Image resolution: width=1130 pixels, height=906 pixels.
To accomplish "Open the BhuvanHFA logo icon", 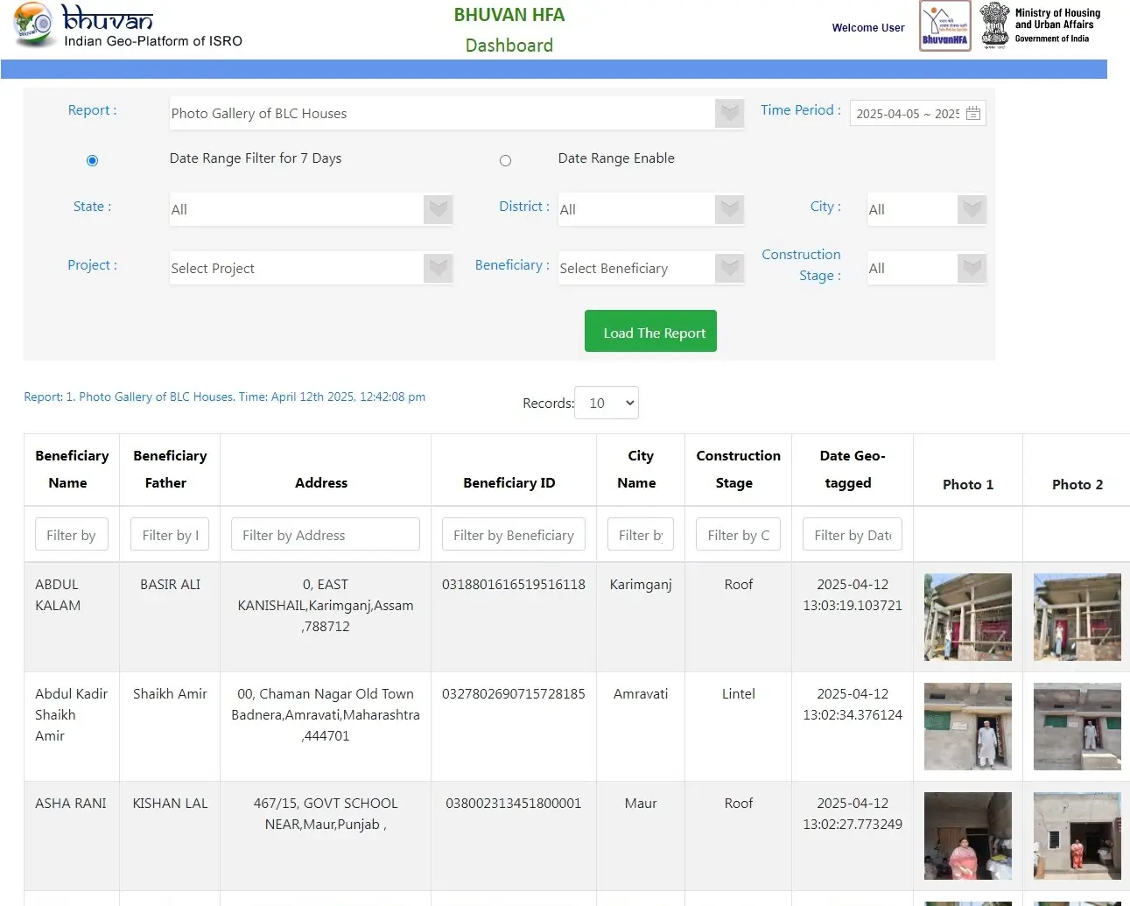I will click(x=944, y=26).
